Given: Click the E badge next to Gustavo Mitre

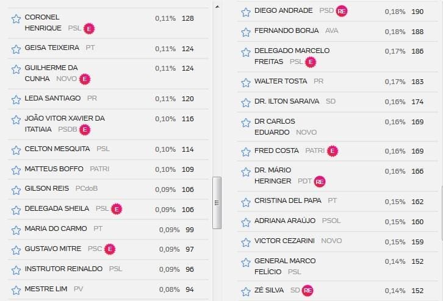Looking at the screenshot, I should click(110, 249).
